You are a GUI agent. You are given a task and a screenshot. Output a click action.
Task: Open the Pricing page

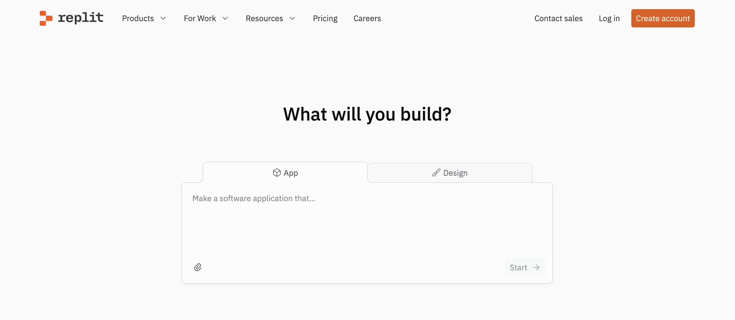(325, 19)
